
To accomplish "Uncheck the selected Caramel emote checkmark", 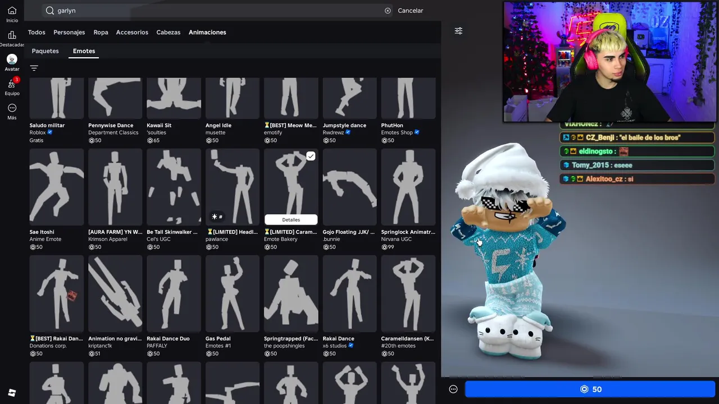I will coord(311,156).
